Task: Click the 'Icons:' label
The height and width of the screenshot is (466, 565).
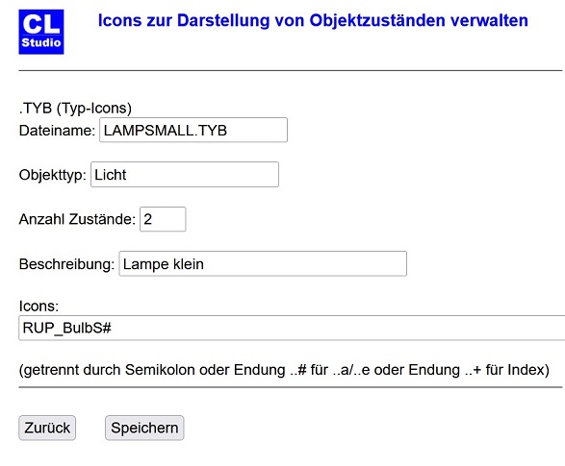Action: 39,306
